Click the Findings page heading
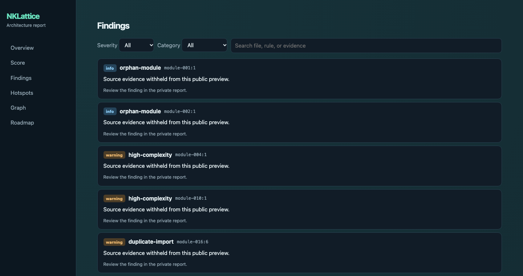The width and height of the screenshot is (523, 276). click(113, 26)
